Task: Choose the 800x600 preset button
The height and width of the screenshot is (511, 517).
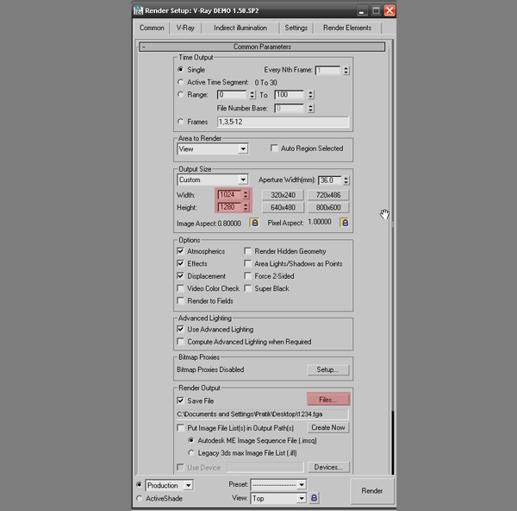Action: (328, 207)
